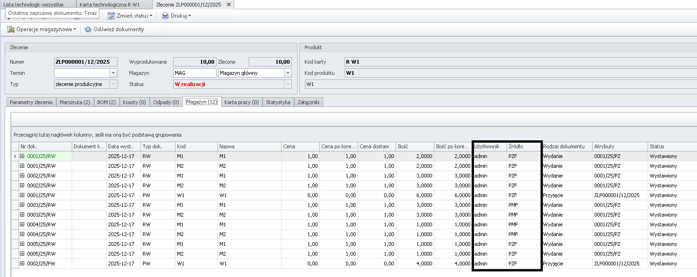Click the calendar icon on Zmień status
This screenshot has height=277, width=697.
click(111, 16)
